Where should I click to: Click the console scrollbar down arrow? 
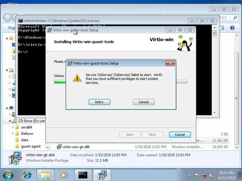[214, 113]
